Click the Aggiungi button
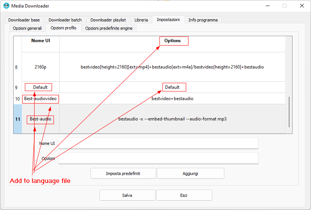Image resolution: width=311 pixels, height=210 pixels. point(190,173)
